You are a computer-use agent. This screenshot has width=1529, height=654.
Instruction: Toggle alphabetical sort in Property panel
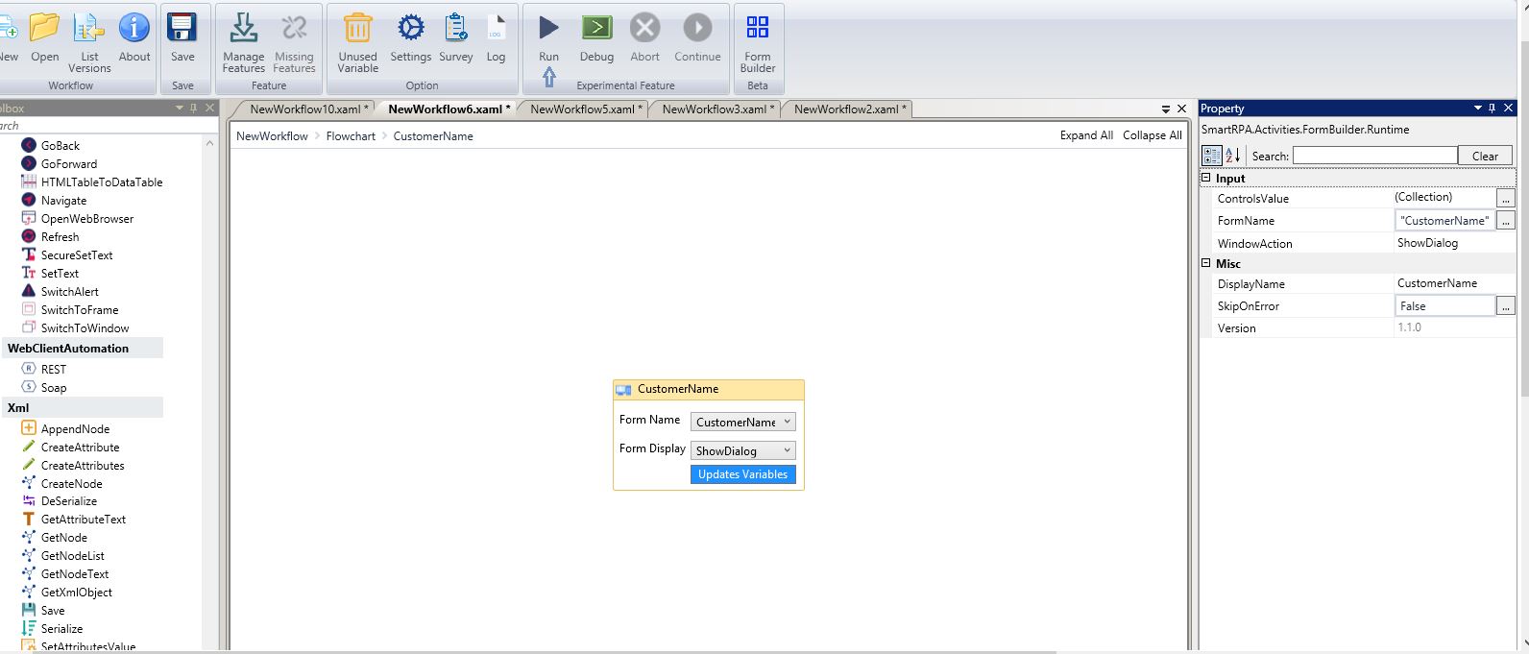coord(1233,156)
